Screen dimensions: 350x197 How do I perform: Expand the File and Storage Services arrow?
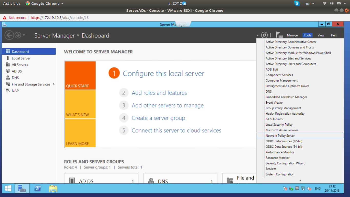coord(54,84)
